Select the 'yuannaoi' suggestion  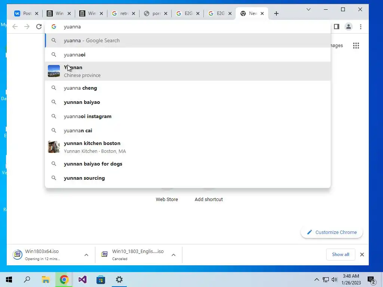188,55
